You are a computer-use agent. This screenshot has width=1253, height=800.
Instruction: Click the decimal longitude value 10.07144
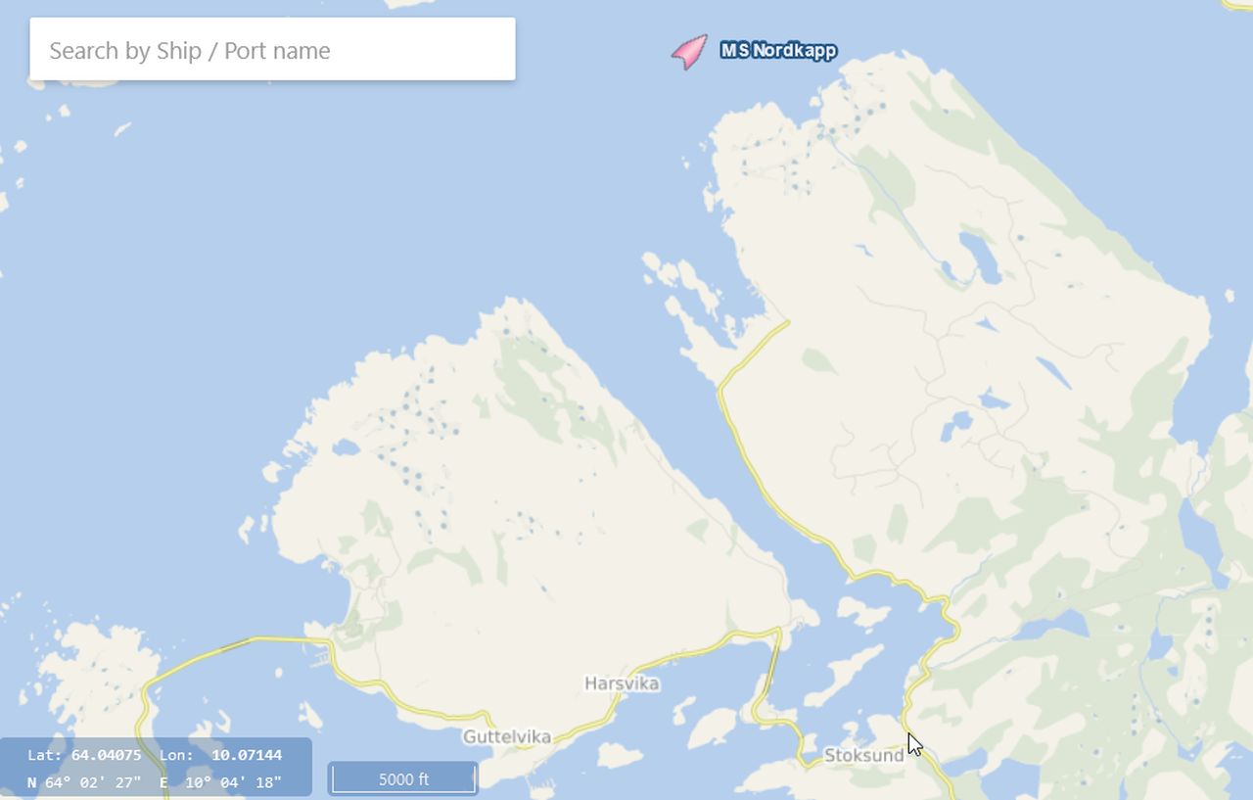click(247, 755)
